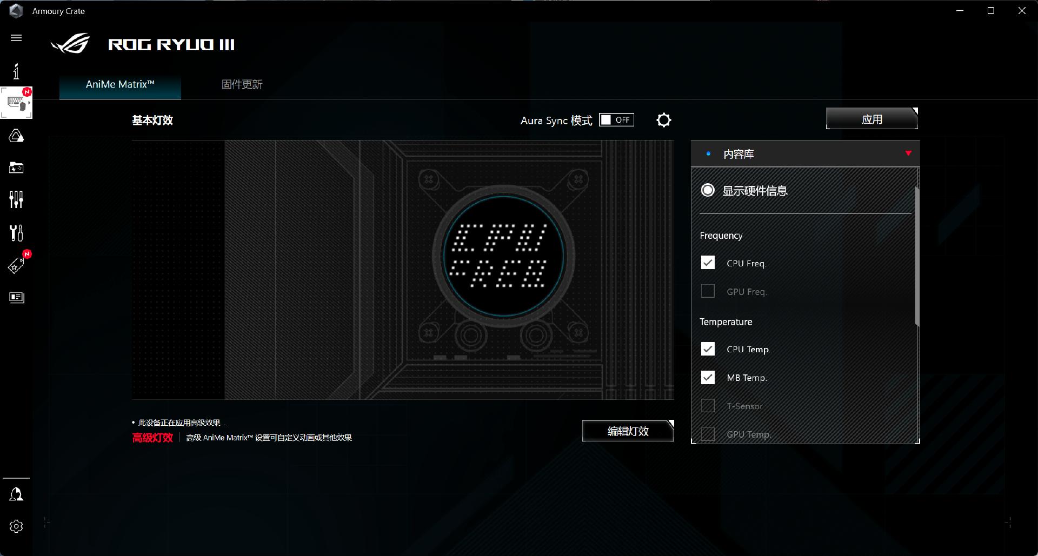
Task: Open the User Center profile icon
Action: (x=16, y=494)
